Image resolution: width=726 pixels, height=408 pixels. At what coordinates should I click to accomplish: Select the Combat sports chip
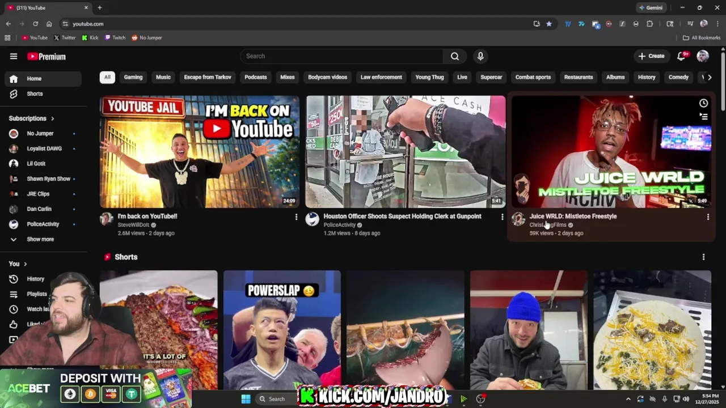[533, 77]
